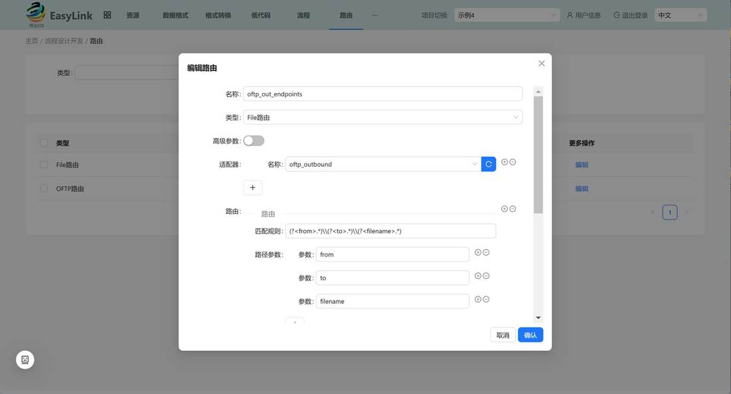Screen dimensions: 731x394
Task: Check the OFTP路由 row checkbox
Action: [44, 189]
